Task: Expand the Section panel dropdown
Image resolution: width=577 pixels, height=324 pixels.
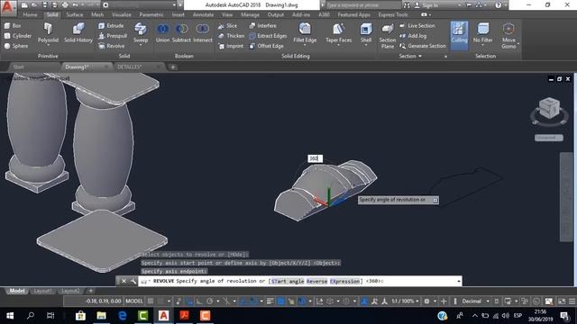Action: coord(410,56)
